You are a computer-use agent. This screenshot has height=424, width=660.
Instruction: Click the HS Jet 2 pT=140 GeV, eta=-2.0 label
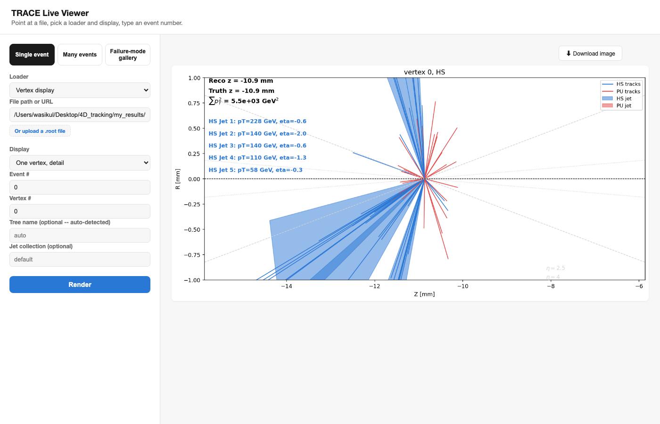point(257,133)
